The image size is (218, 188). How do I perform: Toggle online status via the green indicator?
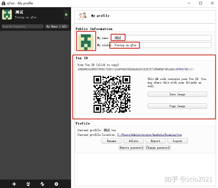(66, 15)
